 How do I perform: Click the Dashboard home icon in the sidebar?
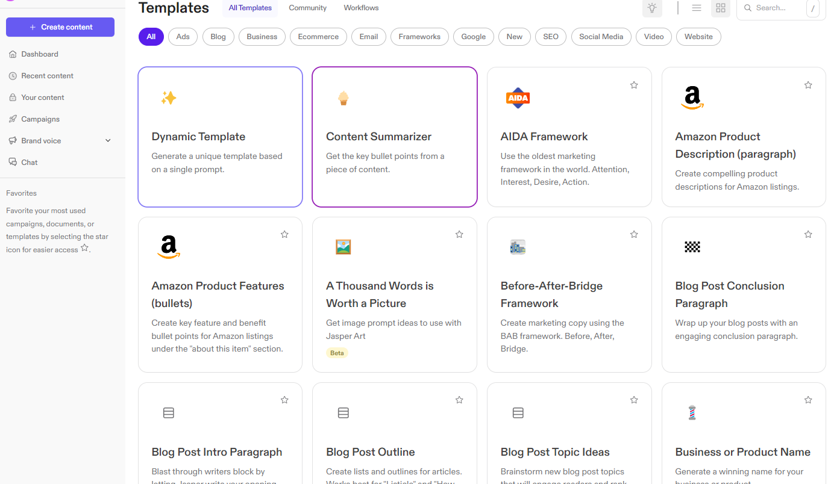click(13, 54)
